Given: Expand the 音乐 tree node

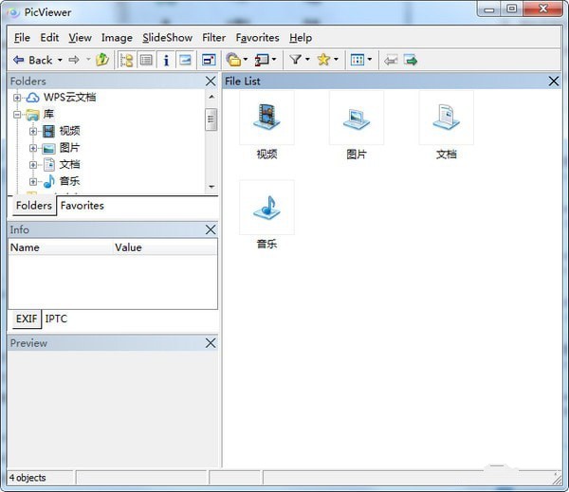Looking at the screenshot, I should click(33, 181).
